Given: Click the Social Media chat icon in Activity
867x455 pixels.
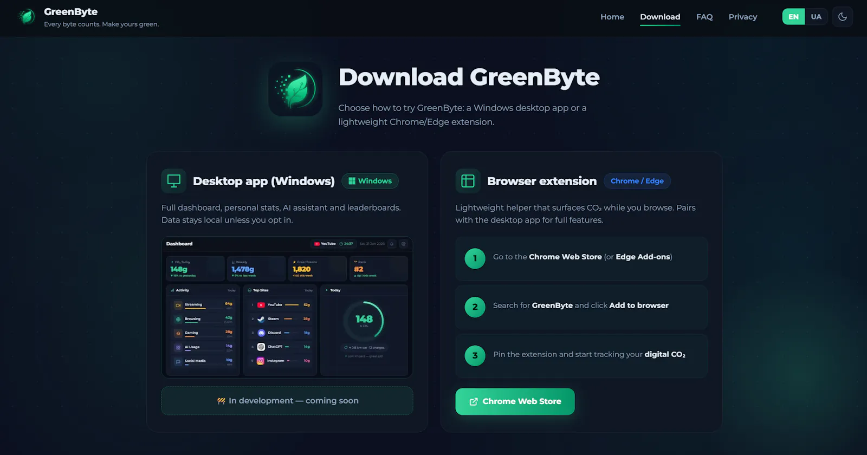Looking at the screenshot, I should (178, 361).
